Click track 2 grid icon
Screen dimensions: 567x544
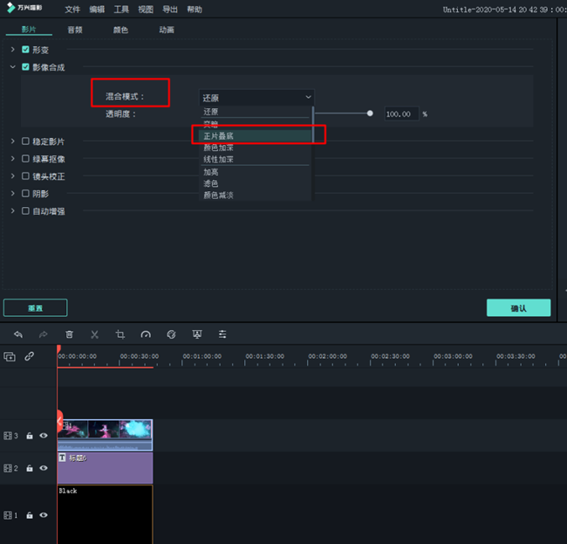click(8, 468)
